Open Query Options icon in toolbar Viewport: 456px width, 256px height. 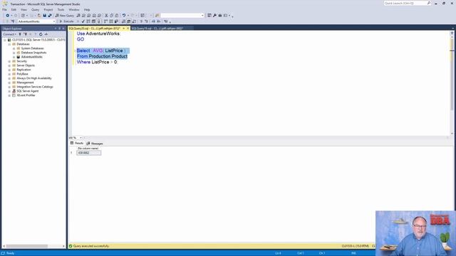tap(93, 21)
